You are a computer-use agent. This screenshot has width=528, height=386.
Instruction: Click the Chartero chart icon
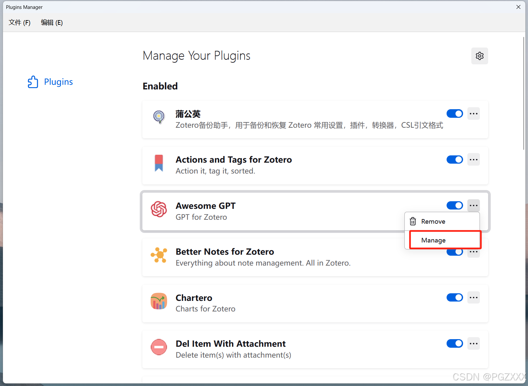(159, 301)
